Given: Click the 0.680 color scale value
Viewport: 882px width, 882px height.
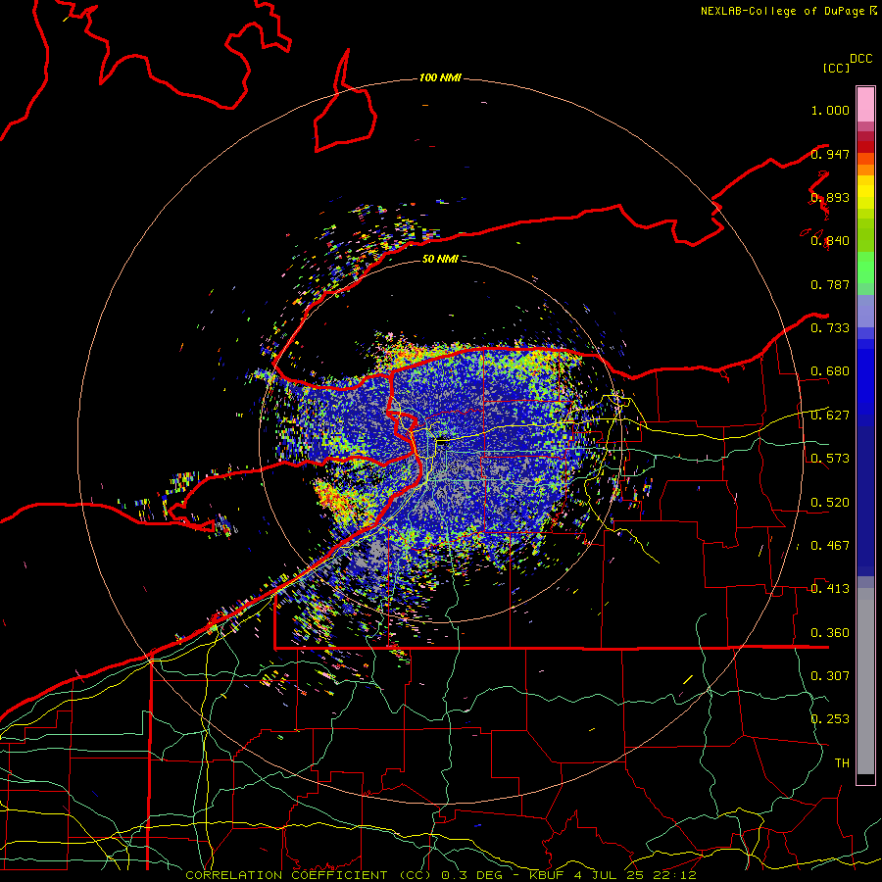Looking at the screenshot, I should click(x=830, y=371).
